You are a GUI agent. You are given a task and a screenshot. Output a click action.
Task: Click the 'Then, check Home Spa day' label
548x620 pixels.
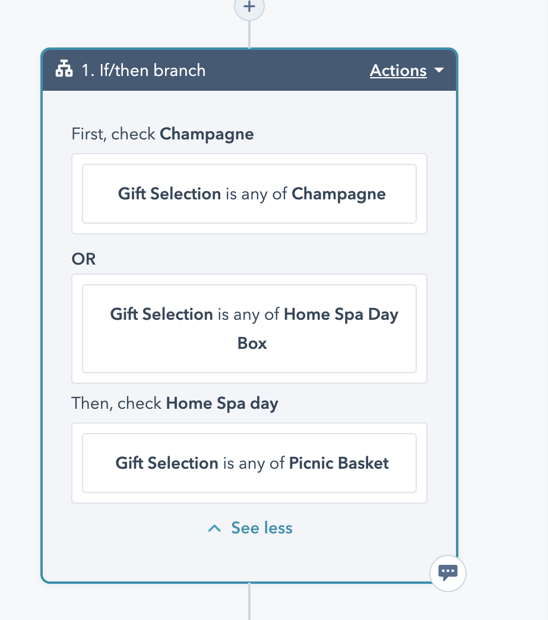pyautogui.click(x=175, y=403)
